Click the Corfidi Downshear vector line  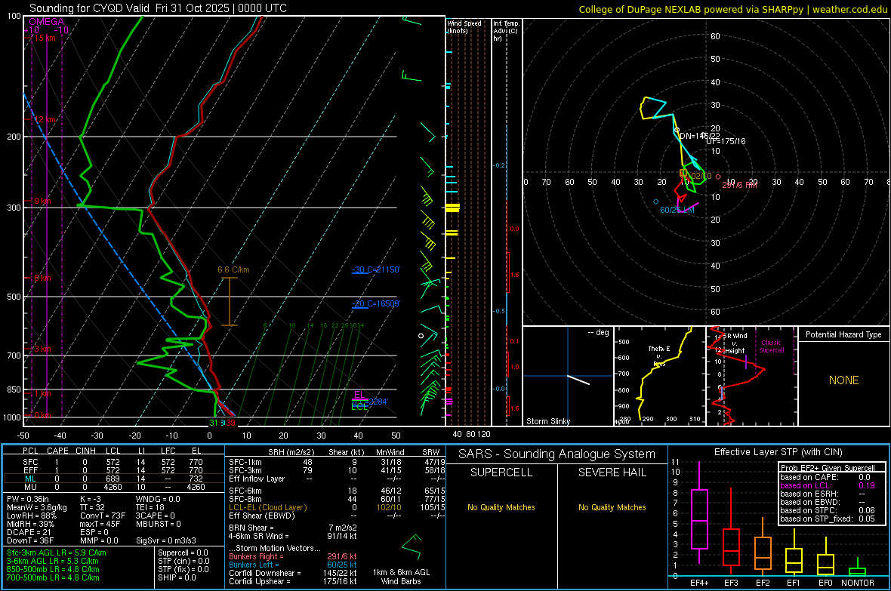click(x=293, y=573)
